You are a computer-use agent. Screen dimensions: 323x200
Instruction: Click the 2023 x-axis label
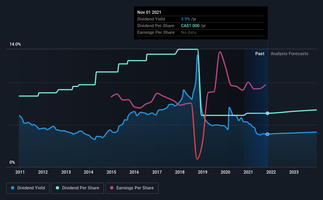tap(294, 172)
